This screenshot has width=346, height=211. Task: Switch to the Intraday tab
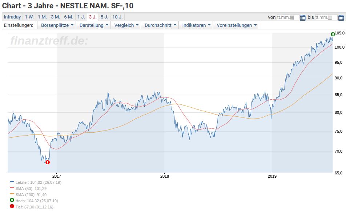click(12, 17)
